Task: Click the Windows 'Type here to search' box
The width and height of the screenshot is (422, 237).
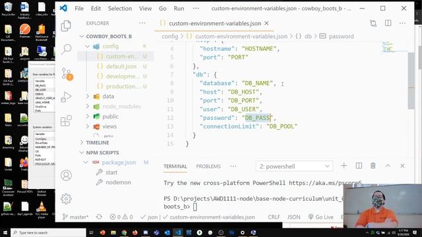Action: (48, 232)
